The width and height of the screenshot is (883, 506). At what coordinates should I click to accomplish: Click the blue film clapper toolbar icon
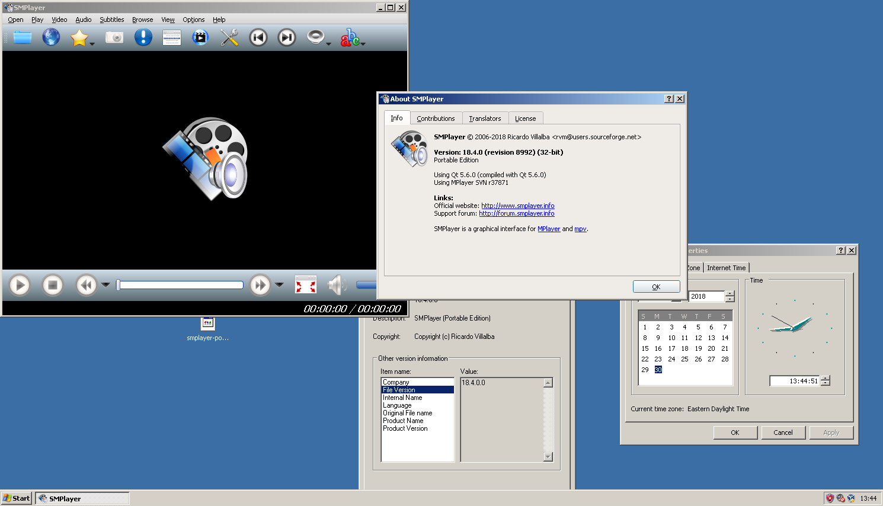[x=200, y=37]
